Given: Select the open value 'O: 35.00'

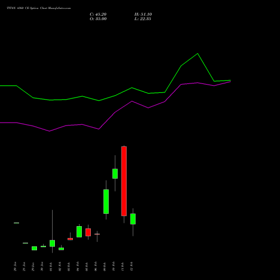Looking at the screenshot, I should point(98,19).
